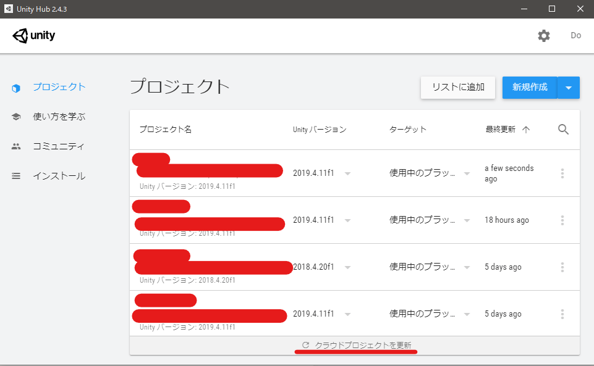This screenshot has height=366, width=594.
Task: Click the 'Unity バージョン: 2018.4.20f1' subtitle
Action: pyautogui.click(x=187, y=280)
